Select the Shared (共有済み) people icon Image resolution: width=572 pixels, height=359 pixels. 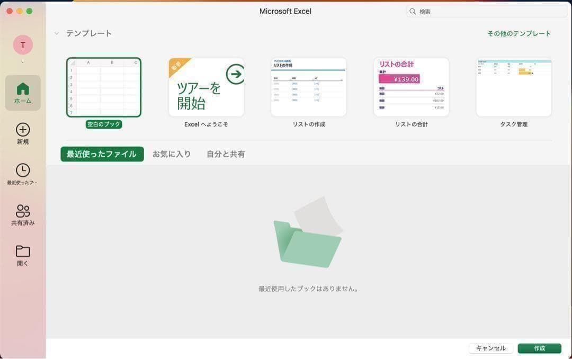(x=23, y=211)
